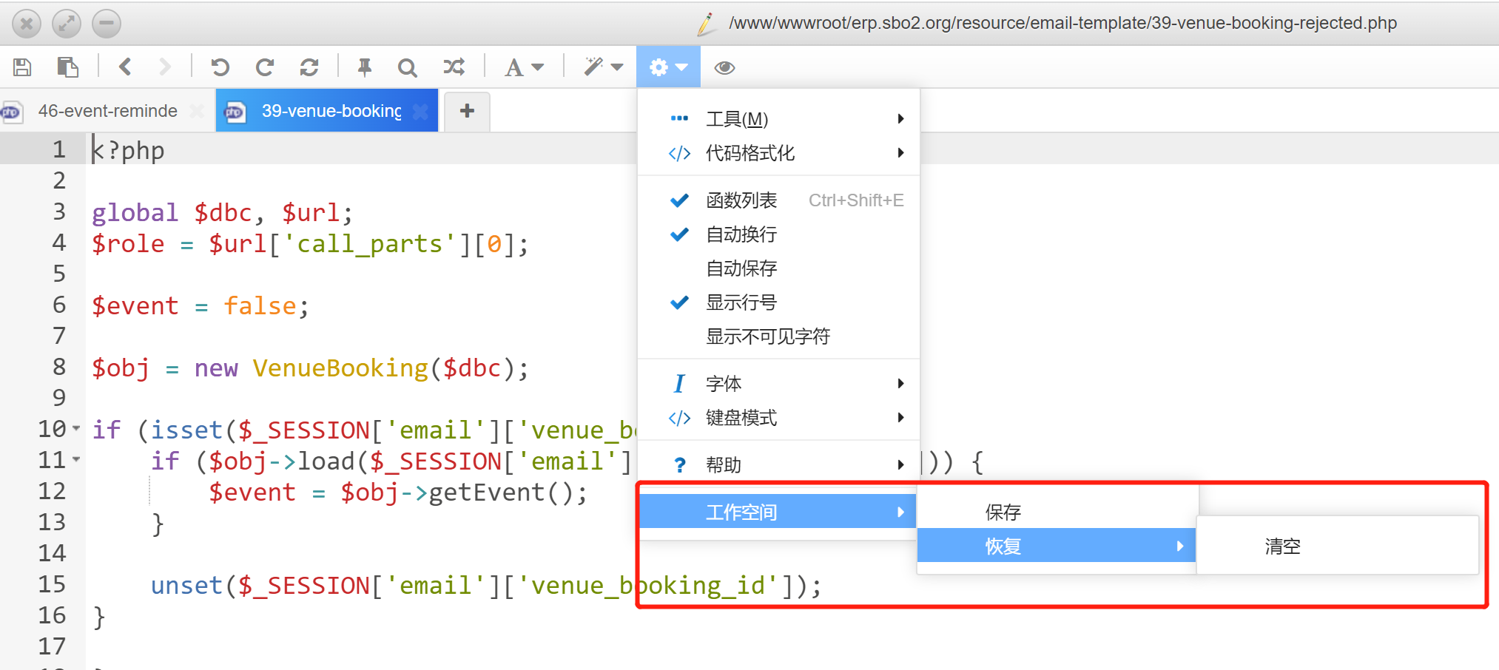Go back with the left chevron icon
Screen dimensions: 1499x670
pos(125,67)
